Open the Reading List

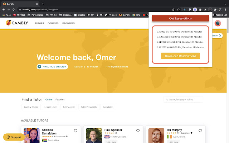[219, 15]
